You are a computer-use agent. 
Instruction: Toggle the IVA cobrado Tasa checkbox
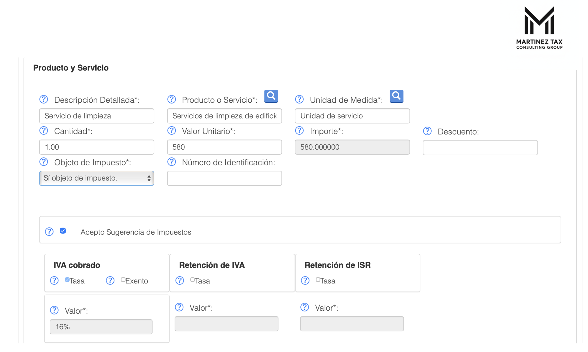pyautogui.click(x=67, y=280)
